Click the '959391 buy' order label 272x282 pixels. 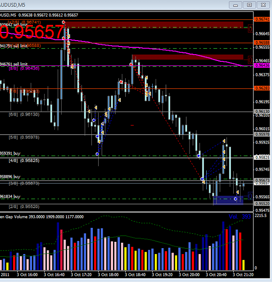pos(10,153)
